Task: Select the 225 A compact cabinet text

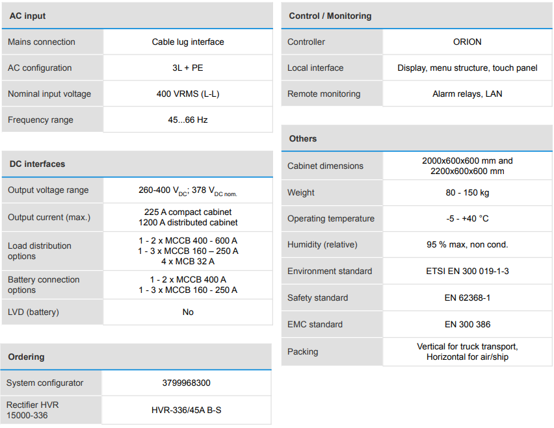Action: tap(188, 212)
